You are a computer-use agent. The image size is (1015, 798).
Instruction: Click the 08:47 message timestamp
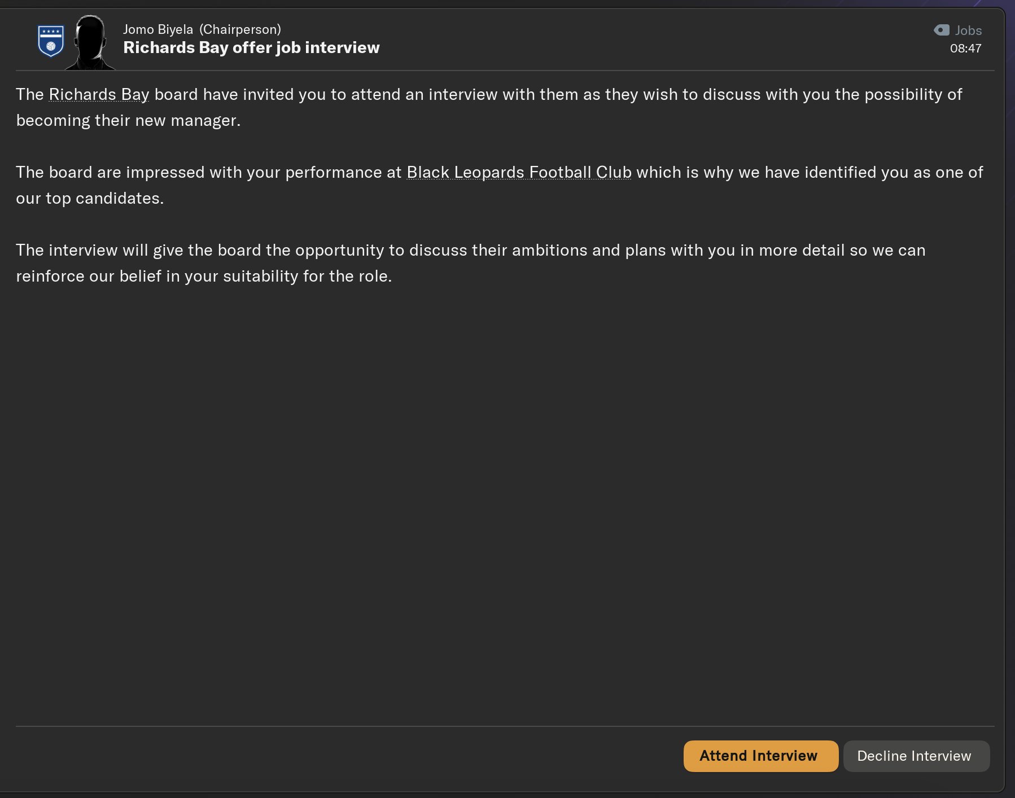pyautogui.click(x=965, y=49)
